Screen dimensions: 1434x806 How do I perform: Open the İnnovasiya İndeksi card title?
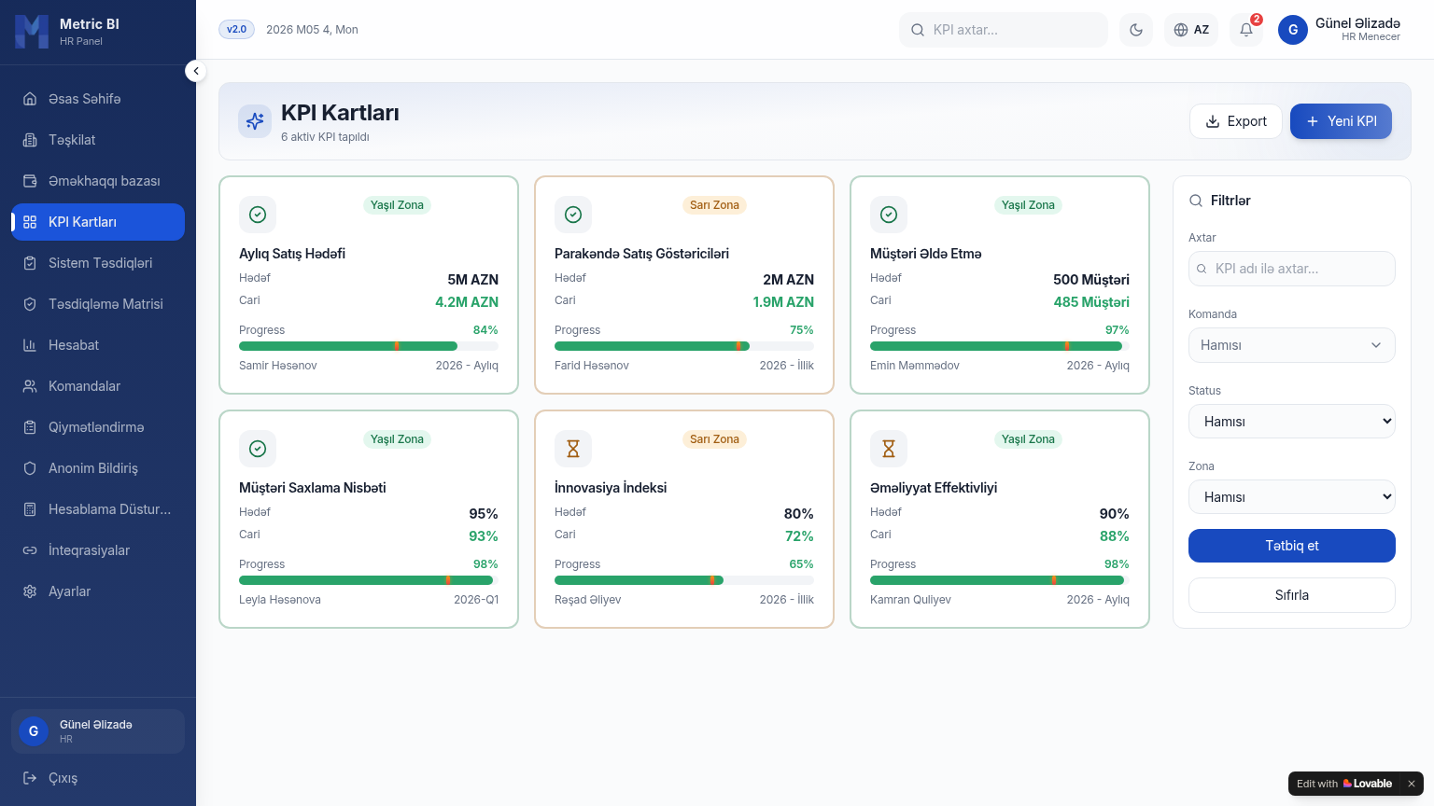pos(611,488)
